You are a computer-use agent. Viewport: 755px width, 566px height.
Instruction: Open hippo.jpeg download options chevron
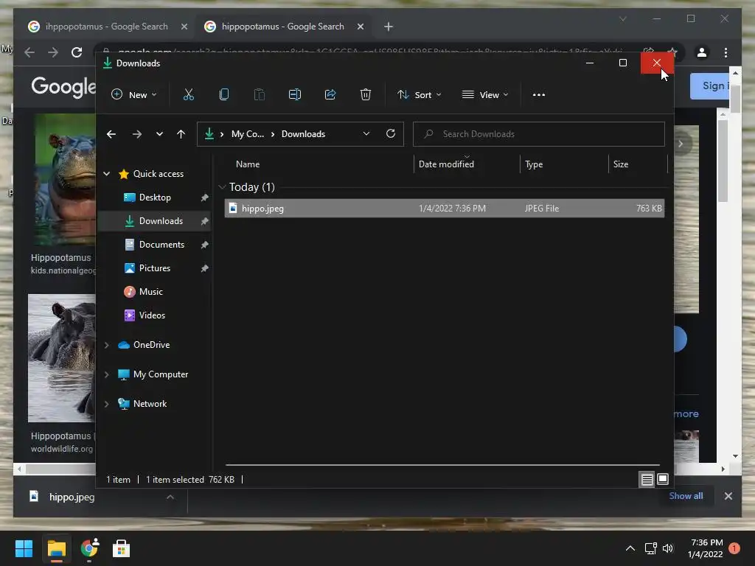point(170,497)
